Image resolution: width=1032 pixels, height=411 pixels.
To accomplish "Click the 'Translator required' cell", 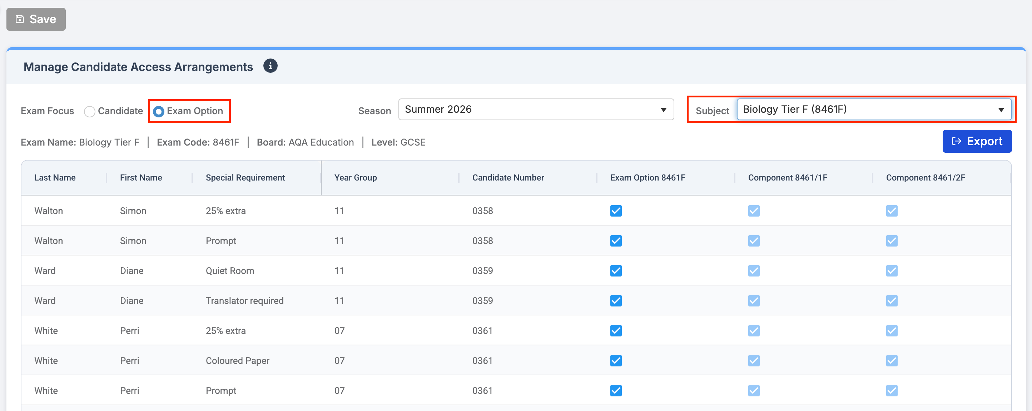I will pos(245,301).
